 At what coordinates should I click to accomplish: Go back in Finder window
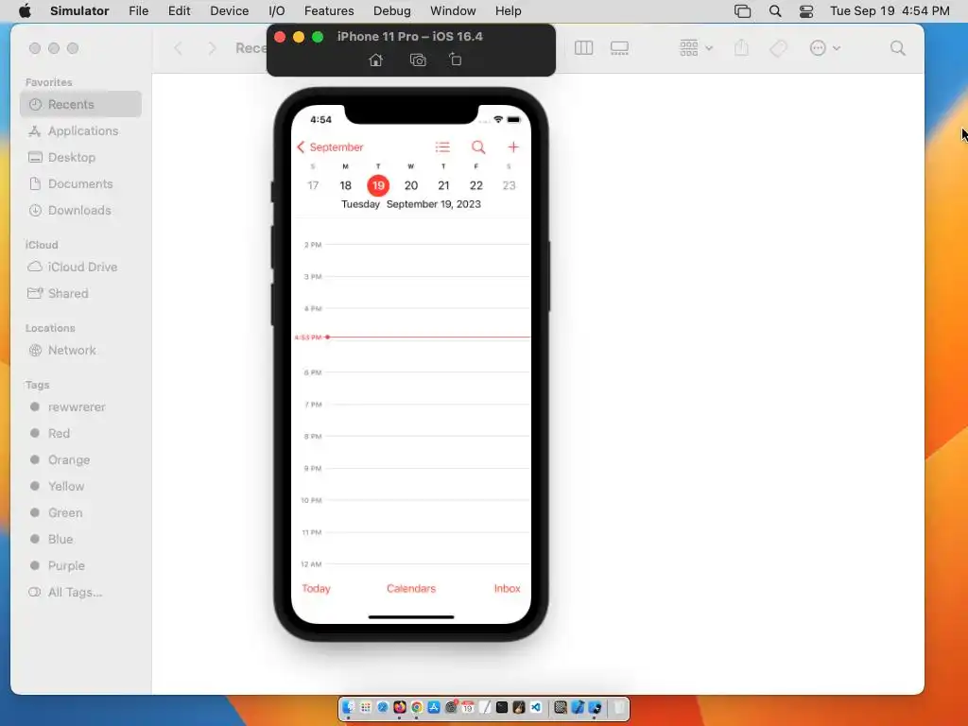click(x=178, y=48)
